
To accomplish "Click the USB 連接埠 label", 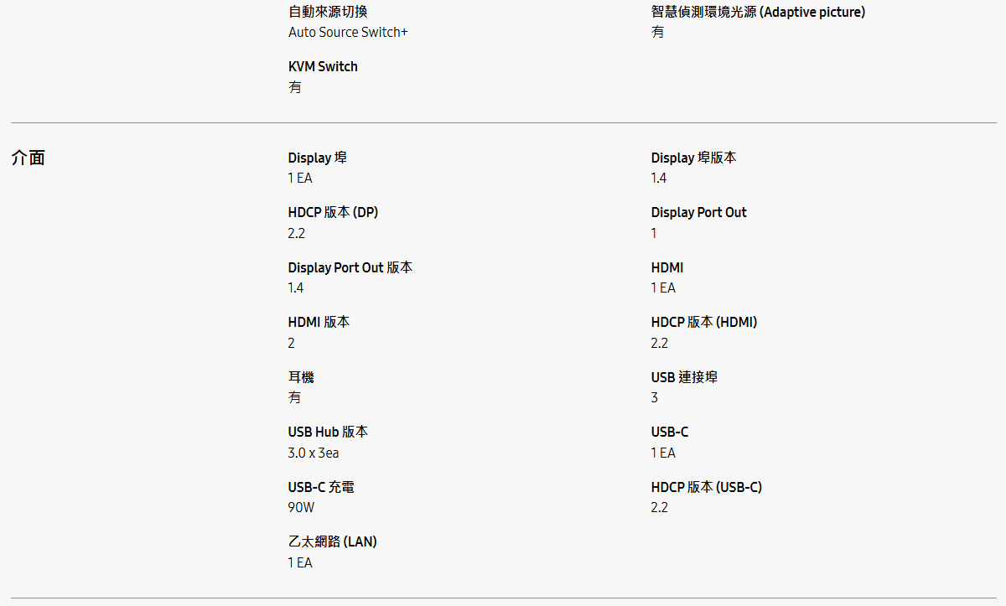I will click(685, 377).
